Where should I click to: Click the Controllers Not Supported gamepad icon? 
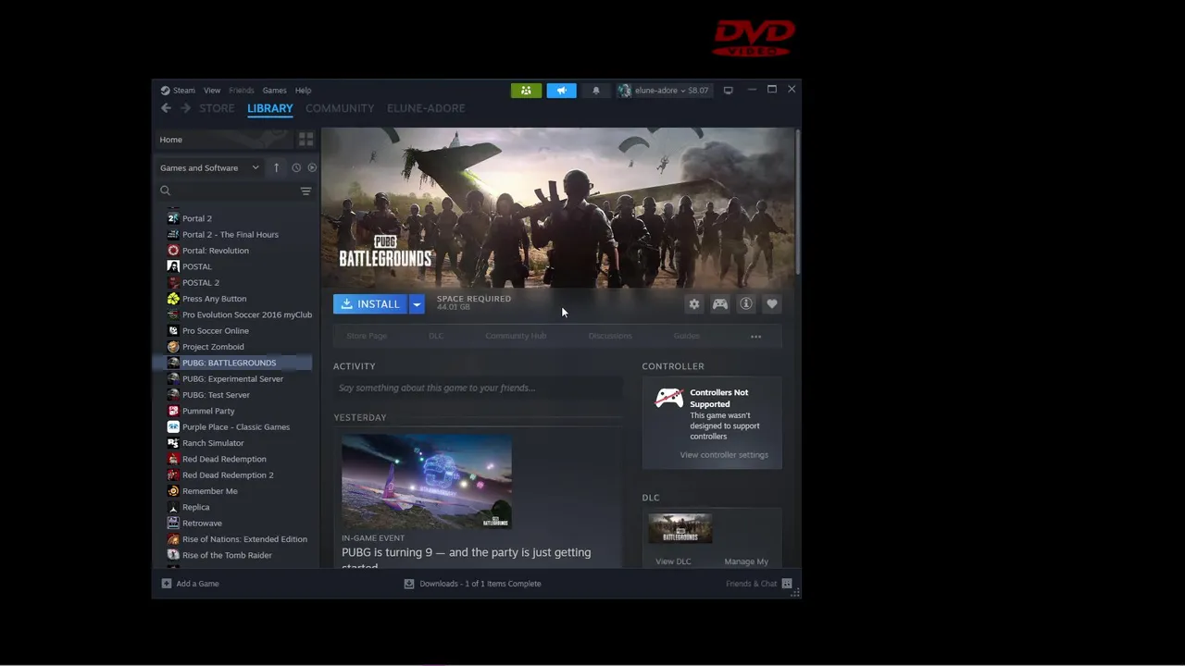pos(668,399)
